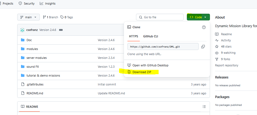Open the Releases heading link
This screenshot has height=115, width=257.
coord(222,77)
